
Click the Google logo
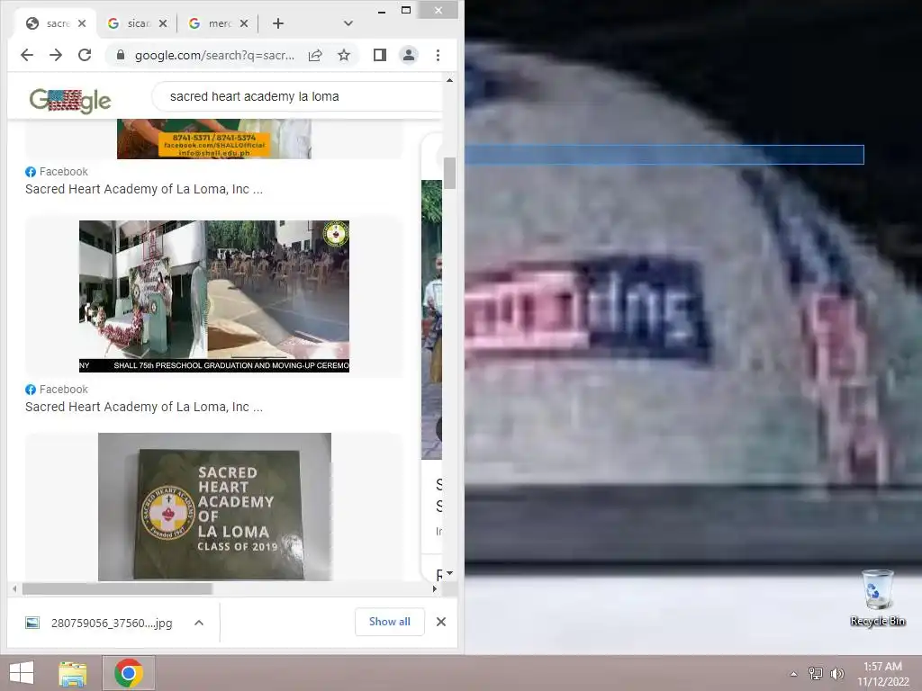70,101
